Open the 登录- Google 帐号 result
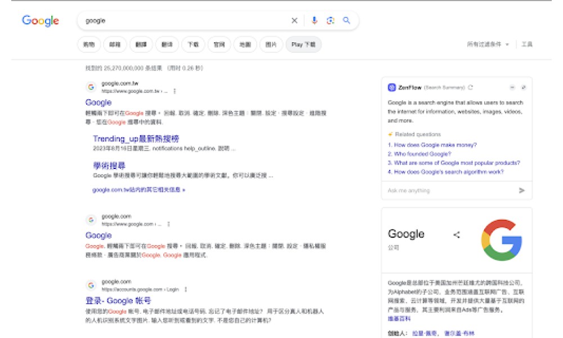Screen dimensions: 563x338 [118, 301]
